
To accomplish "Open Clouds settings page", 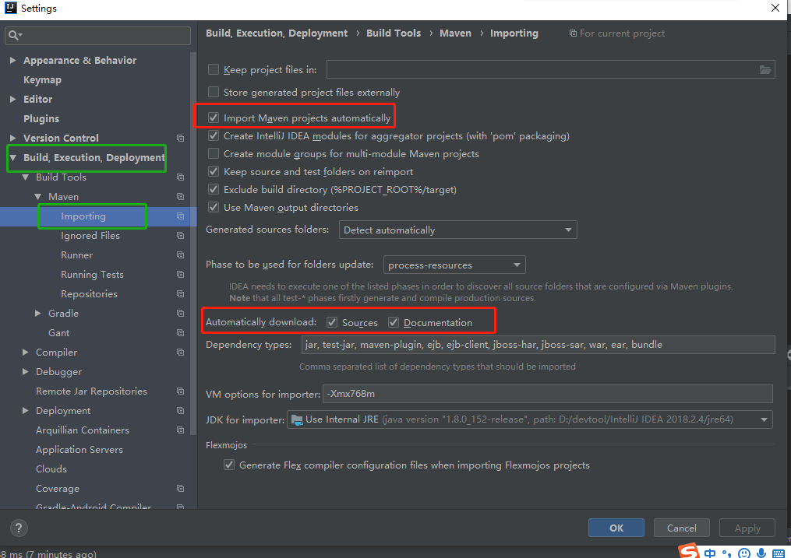I will tap(51, 469).
